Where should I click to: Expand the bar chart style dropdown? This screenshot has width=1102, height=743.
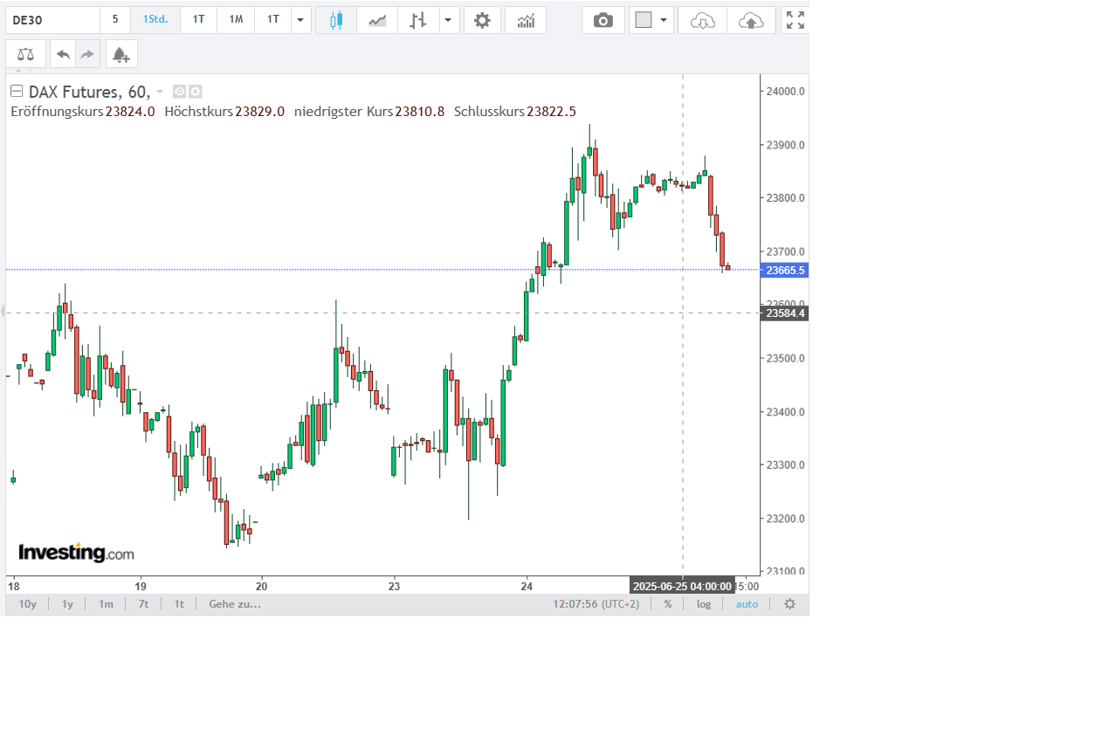pyautogui.click(x=449, y=20)
